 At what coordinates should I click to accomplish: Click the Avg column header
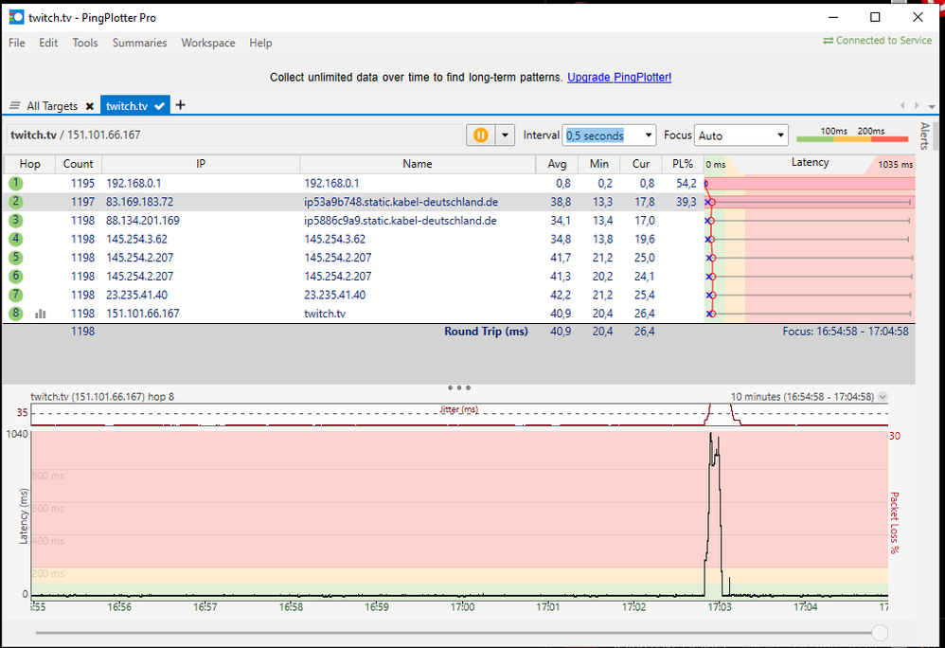(x=557, y=164)
